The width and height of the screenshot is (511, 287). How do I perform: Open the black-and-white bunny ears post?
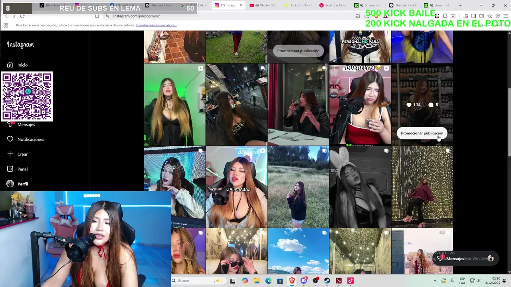(x=360, y=187)
